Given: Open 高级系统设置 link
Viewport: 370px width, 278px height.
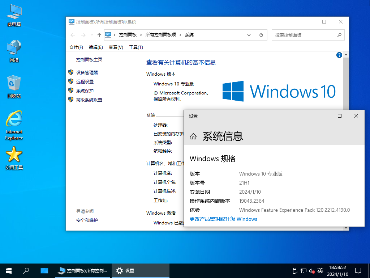Looking at the screenshot, I should (89, 100).
